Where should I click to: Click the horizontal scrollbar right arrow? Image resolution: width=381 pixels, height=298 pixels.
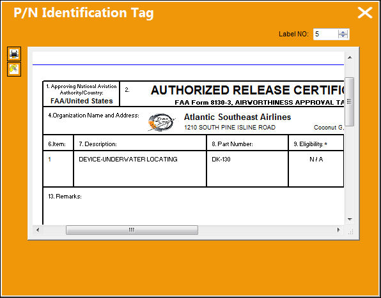click(x=339, y=230)
